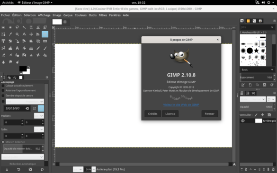Click the refresh brushes icon
Viewport: 277px width, 173px height.
tap(272, 85)
